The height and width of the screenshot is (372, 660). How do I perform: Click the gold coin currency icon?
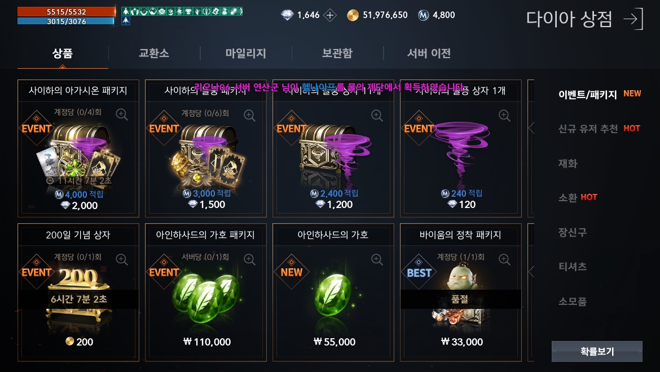tap(353, 16)
